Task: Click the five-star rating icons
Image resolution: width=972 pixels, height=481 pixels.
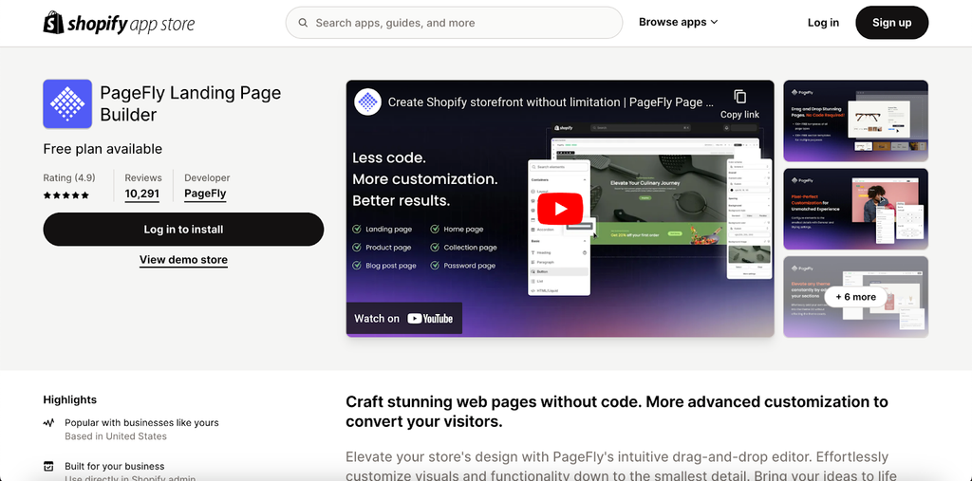Action: 66,195
